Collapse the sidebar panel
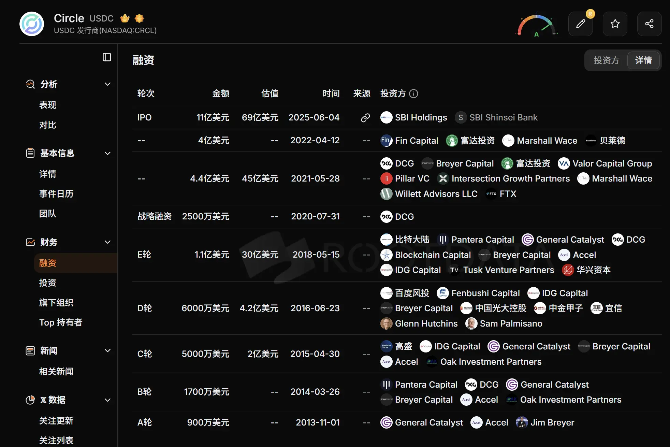This screenshot has height=447, width=670. point(107,57)
